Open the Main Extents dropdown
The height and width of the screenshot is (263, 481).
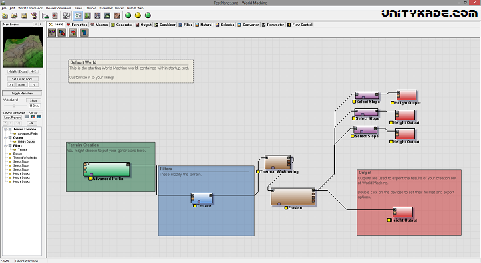click(17, 24)
